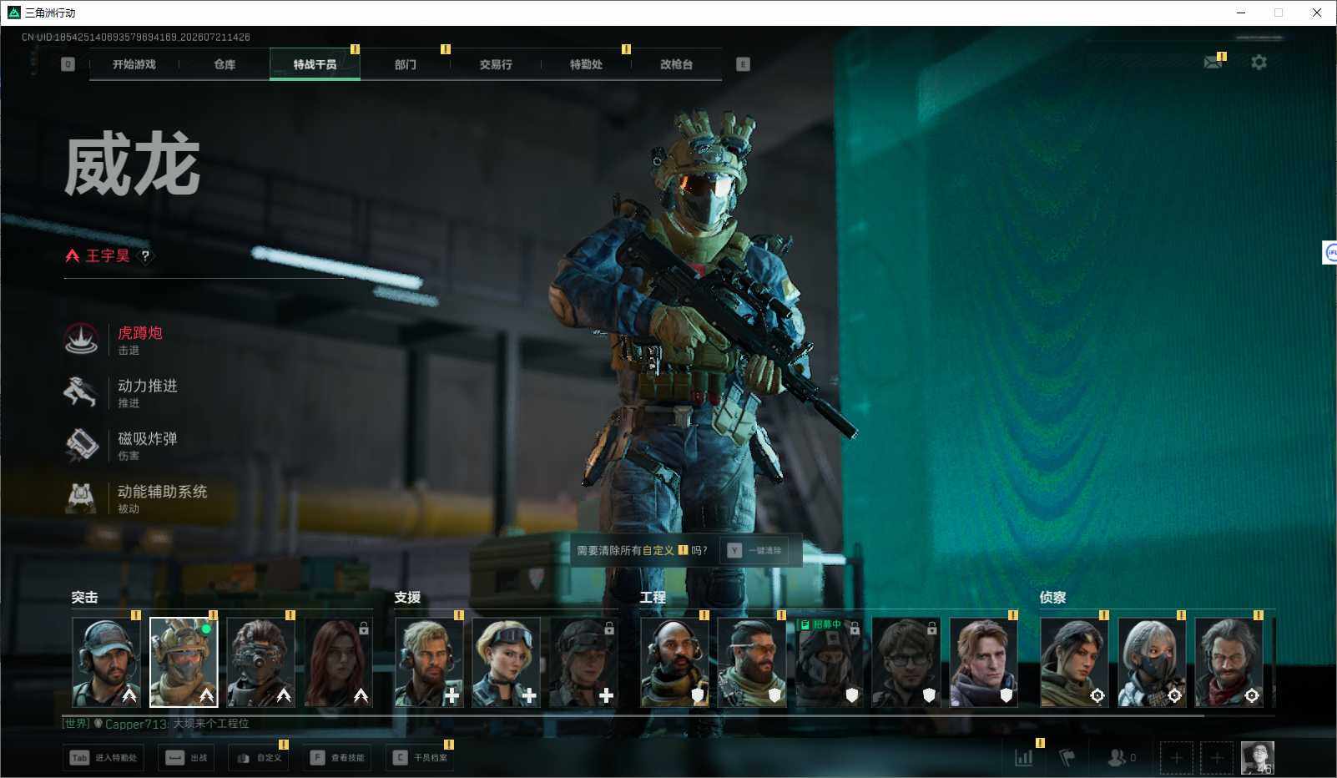Open the settings gear icon

click(1259, 62)
